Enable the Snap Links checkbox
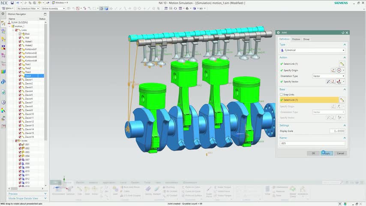Screen dimensions: 366x206 pyautogui.click(x=281, y=94)
